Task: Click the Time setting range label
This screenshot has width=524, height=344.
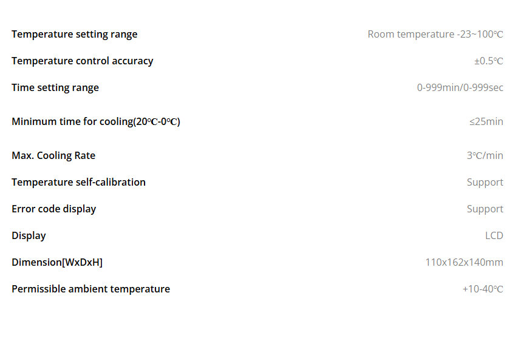Action: click(55, 88)
